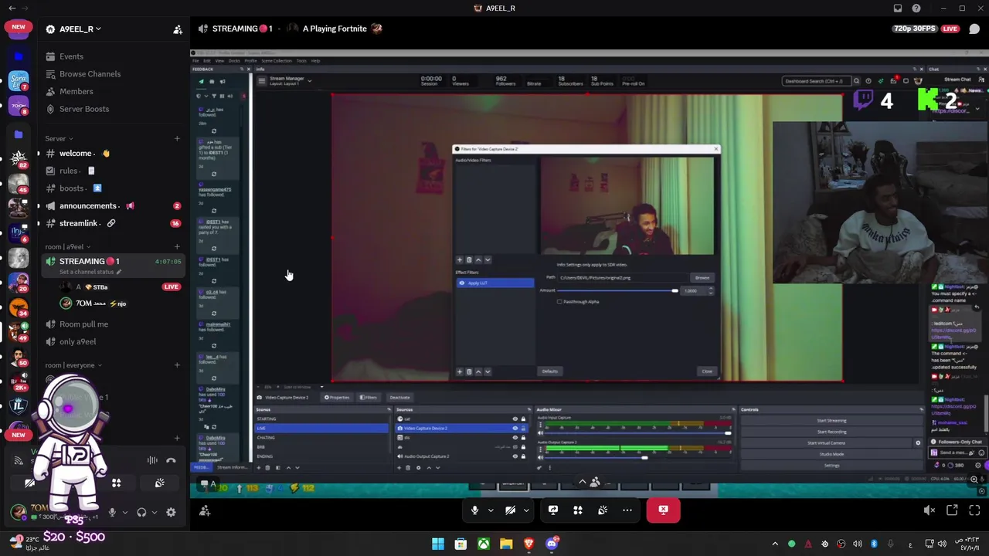This screenshot has height=556, width=989.
Task: Open the Sara server icon with 7 badge
Action: point(19,80)
